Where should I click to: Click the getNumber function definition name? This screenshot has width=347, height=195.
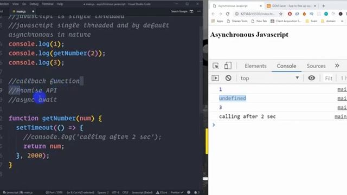(59, 118)
